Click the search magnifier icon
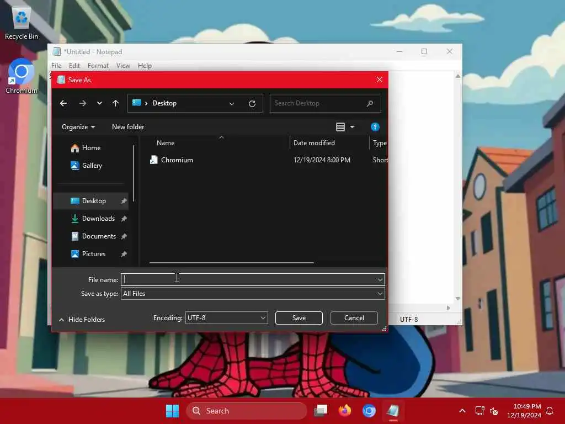Viewport: 565px width, 424px height. click(370, 103)
